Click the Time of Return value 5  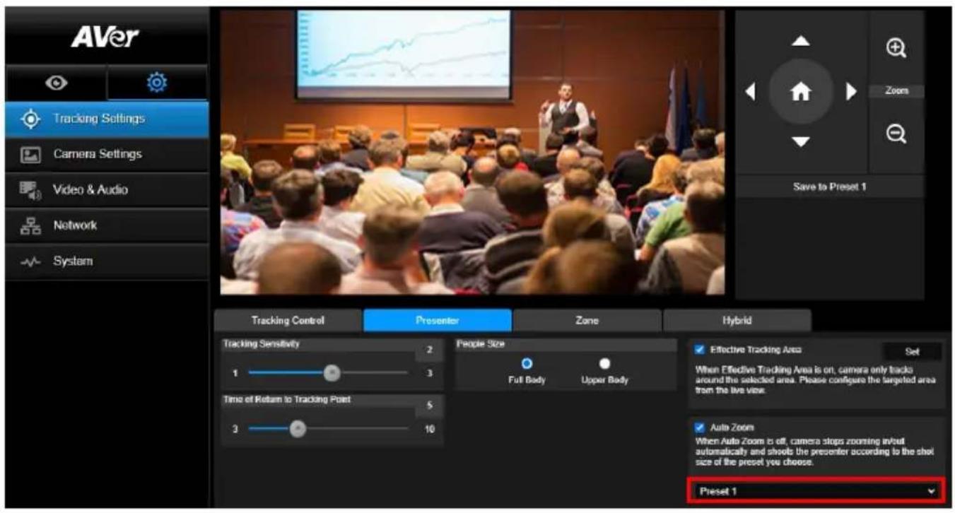coord(429,406)
